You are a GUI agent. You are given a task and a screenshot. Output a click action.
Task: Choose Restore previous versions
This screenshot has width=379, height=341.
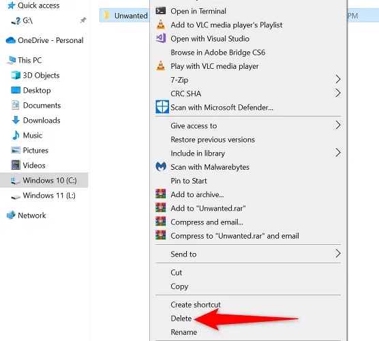(213, 140)
